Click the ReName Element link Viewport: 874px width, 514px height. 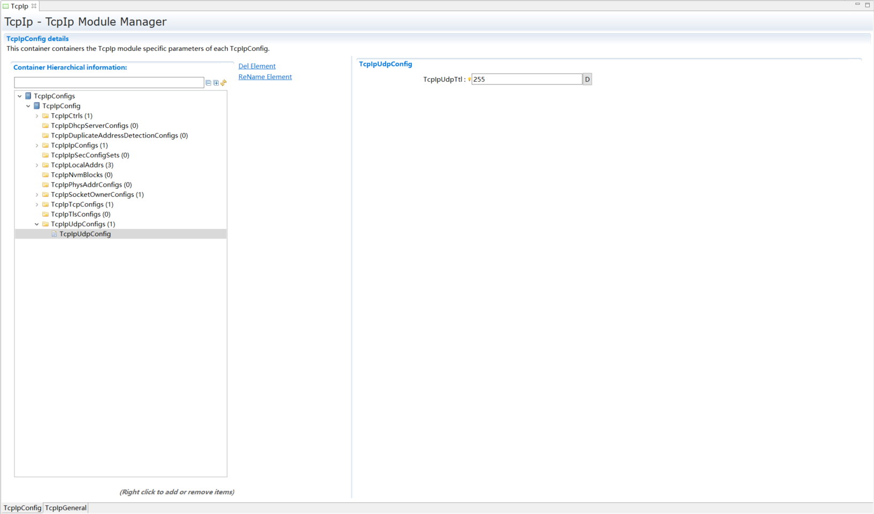pos(265,77)
